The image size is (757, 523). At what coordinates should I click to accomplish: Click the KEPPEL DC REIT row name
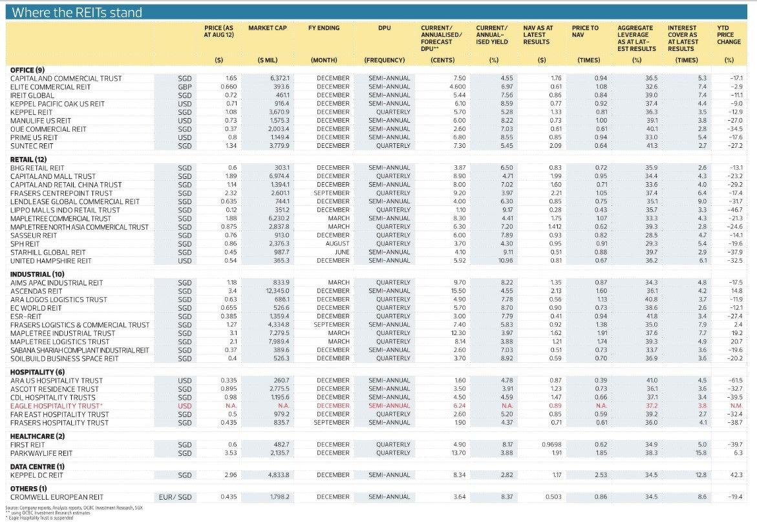click(37, 475)
